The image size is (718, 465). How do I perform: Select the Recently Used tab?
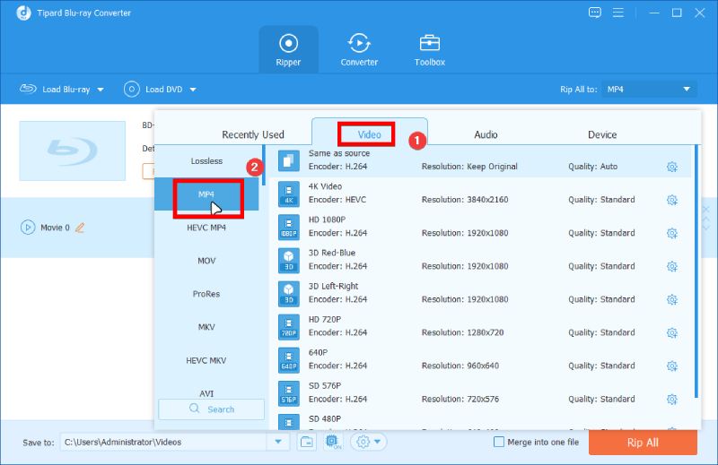(x=253, y=134)
